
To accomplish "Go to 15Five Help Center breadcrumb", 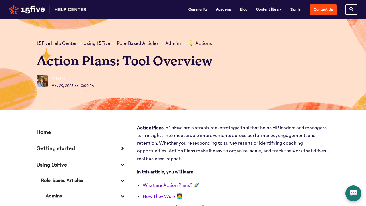I will coord(57,43).
